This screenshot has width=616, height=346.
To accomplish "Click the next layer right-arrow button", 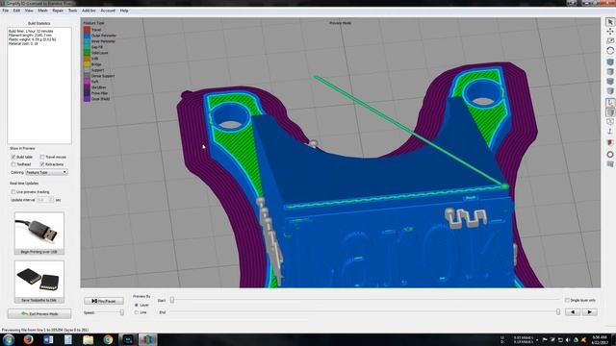I will (590, 312).
